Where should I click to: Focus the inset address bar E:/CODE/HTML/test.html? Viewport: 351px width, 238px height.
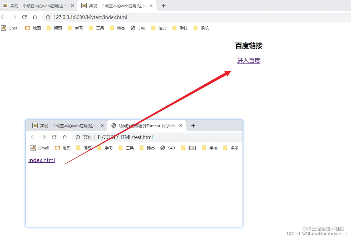(157, 137)
